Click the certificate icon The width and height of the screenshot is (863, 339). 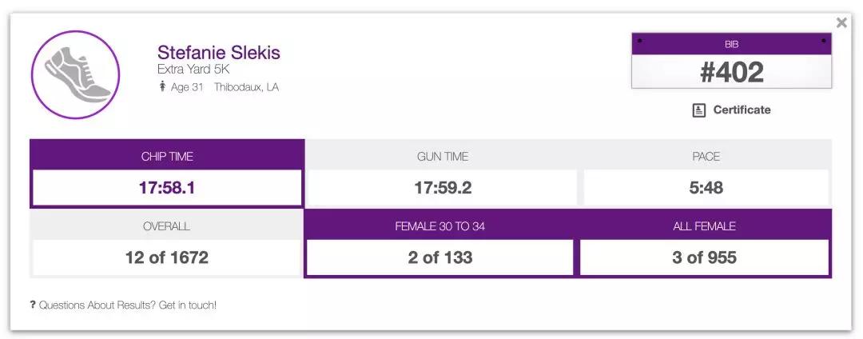click(699, 110)
